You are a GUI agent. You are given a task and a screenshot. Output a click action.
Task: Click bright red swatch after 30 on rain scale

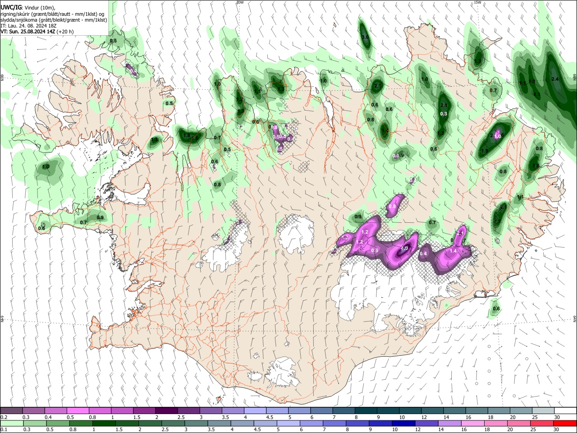(564, 423)
